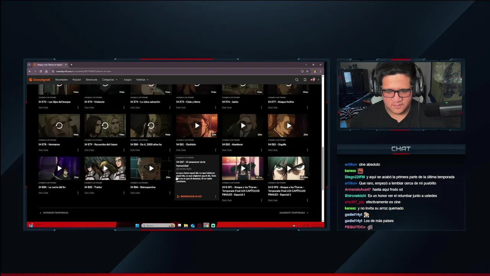Play episode S4 E86 Retrospectiva
This screenshot has height=276, width=490.
tap(151, 168)
